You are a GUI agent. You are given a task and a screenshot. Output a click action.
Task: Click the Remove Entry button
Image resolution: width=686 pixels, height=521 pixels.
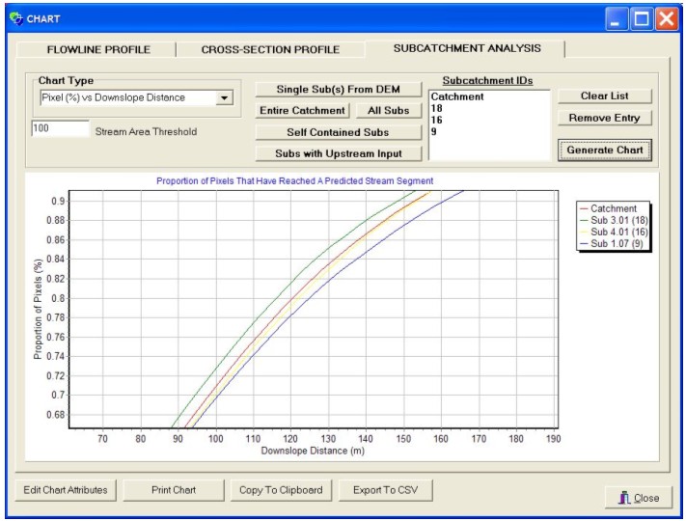point(604,119)
